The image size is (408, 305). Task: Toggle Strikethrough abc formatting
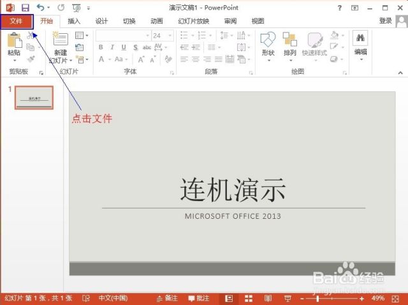(147, 47)
